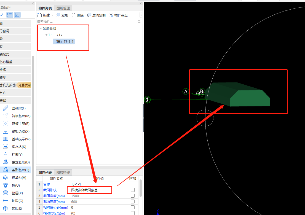Tick the 附加 checkbox for 截面宽度(mm)

tap(133, 196)
